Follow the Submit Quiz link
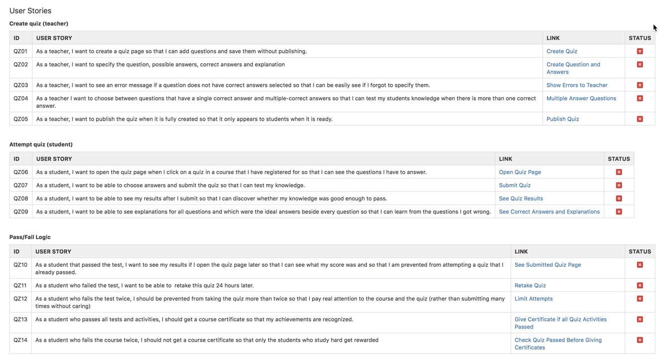This screenshot has height=364, width=660. (514, 185)
